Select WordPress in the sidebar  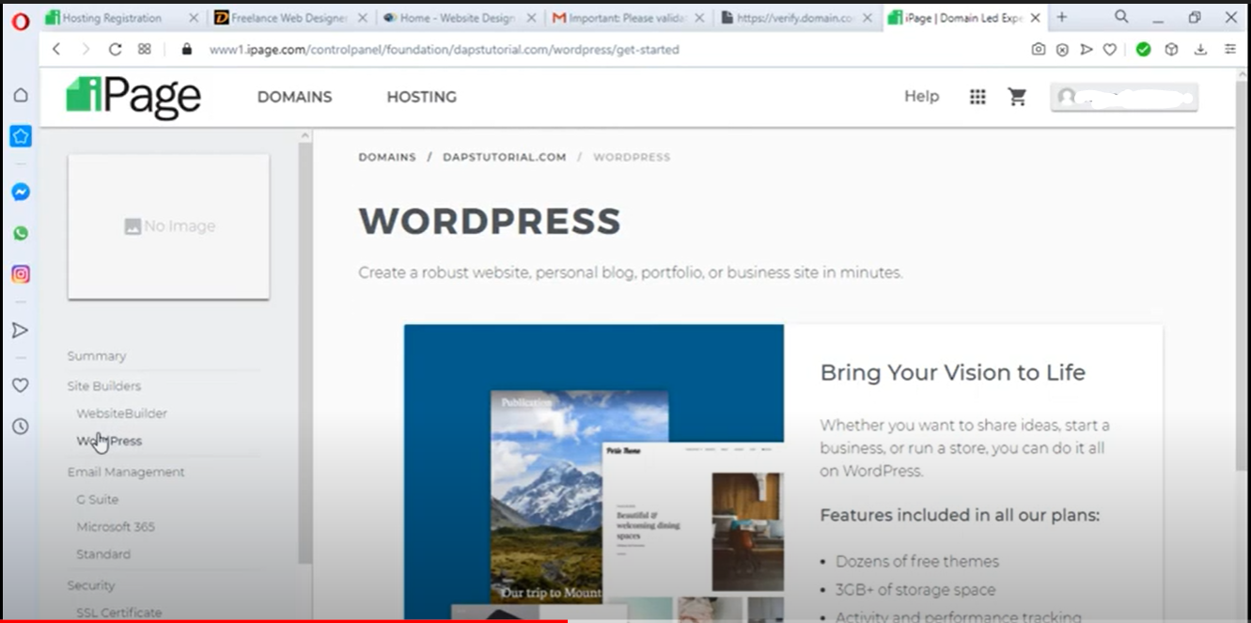pyautogui.click(x=109, y=441)
